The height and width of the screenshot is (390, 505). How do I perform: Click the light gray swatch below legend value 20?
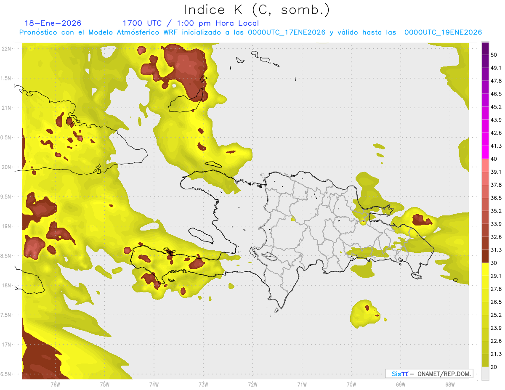[x=486, y=374]
